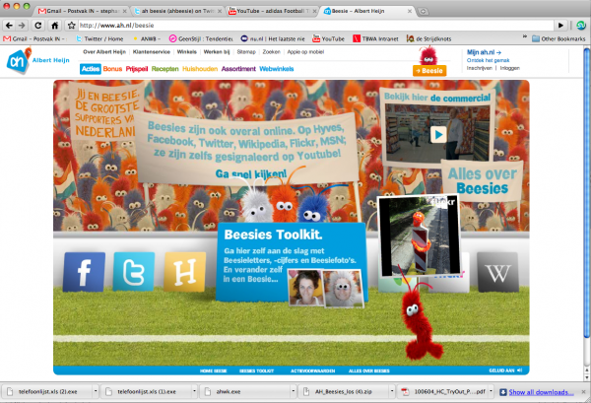Close the downloads bar
The width and height of the screenshot is (591, 403).
[x=583, y=392]
